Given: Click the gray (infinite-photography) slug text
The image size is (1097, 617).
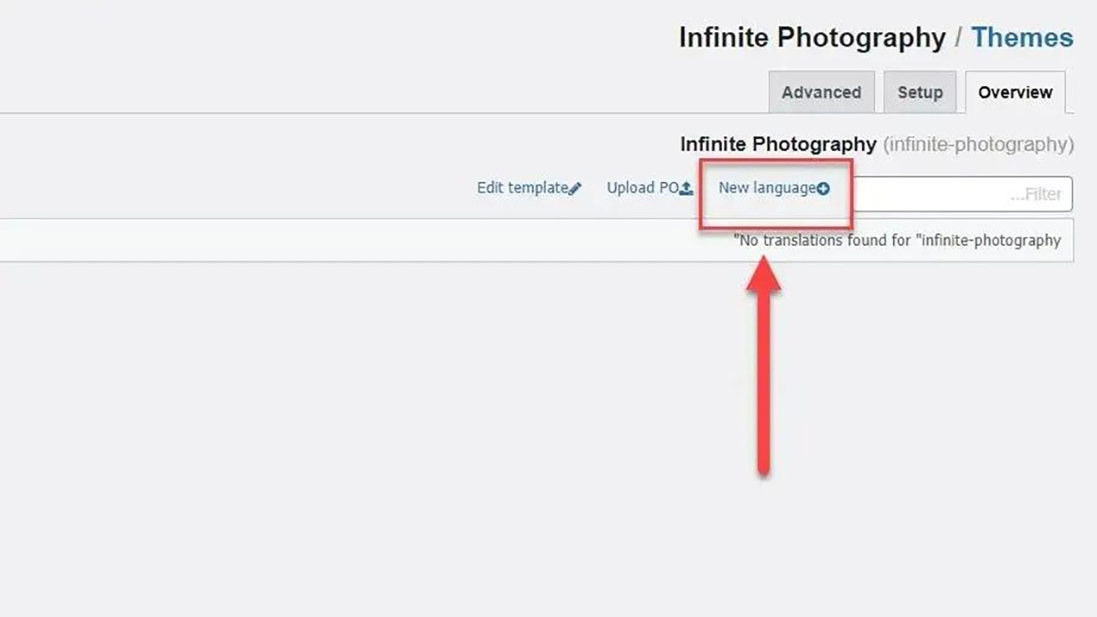Looking at the screenshot, I should (978, 144).
